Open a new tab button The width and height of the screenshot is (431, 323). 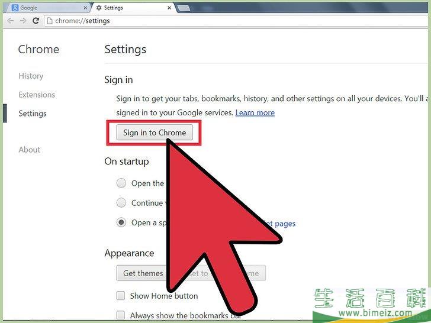click(x=184, y=8)
